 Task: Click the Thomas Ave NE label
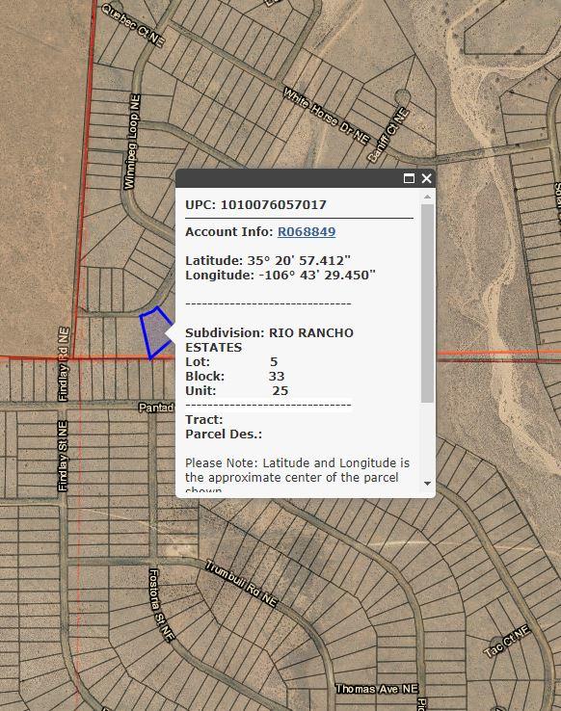pos(377,689)
